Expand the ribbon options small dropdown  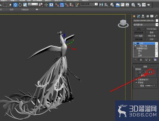pos(37,9)
